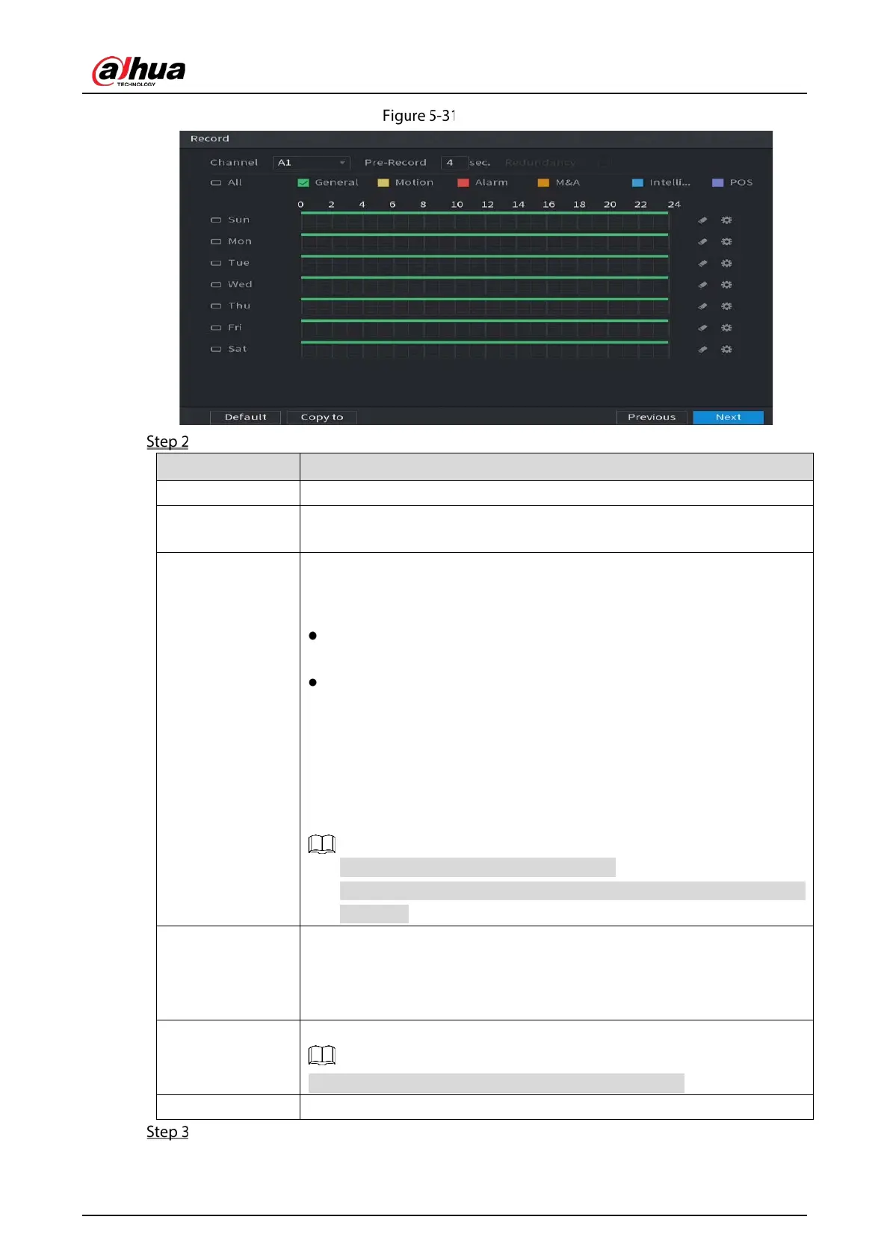Tick the Sat checkbox
The image size is (890, 1258).
click(216, 349)
